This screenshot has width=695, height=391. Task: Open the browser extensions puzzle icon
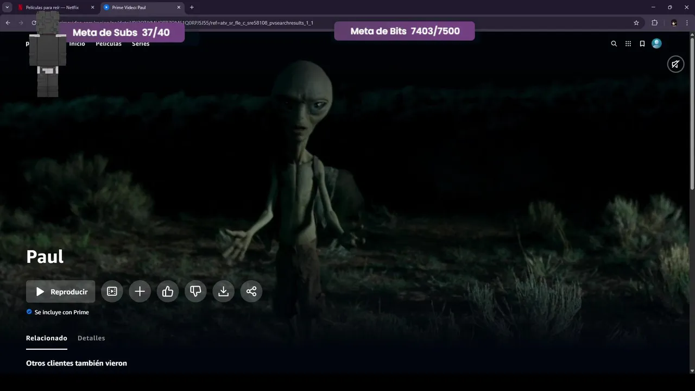[x=654, y=23]
